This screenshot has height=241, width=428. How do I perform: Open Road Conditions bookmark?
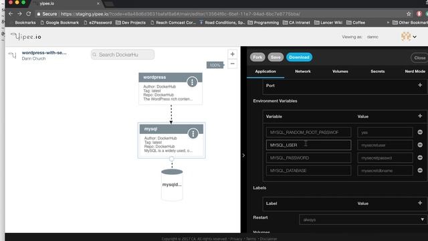tap(222, 22)
